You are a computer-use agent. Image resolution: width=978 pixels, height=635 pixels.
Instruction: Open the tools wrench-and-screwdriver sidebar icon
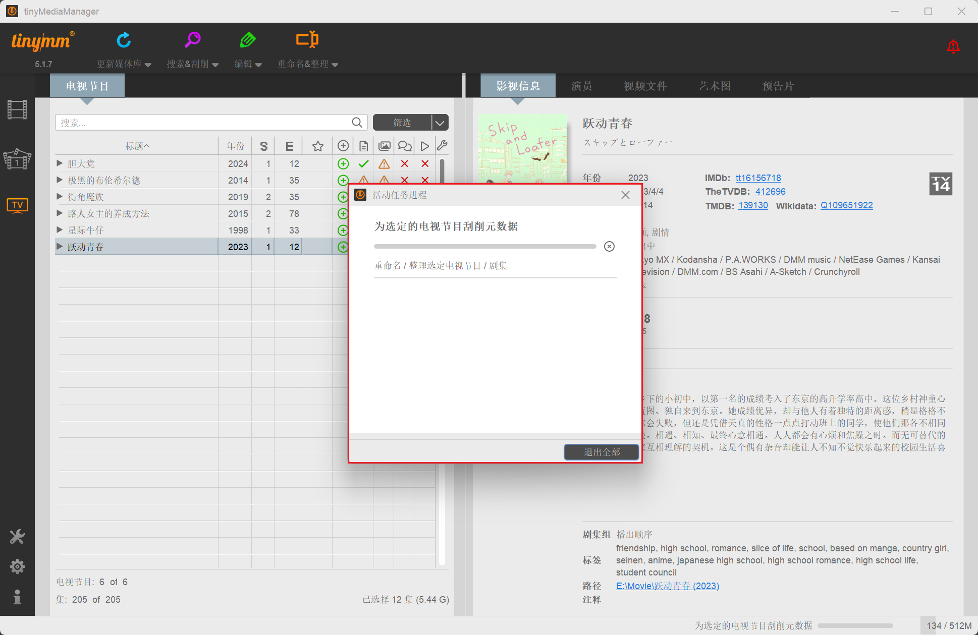(17, 537)
